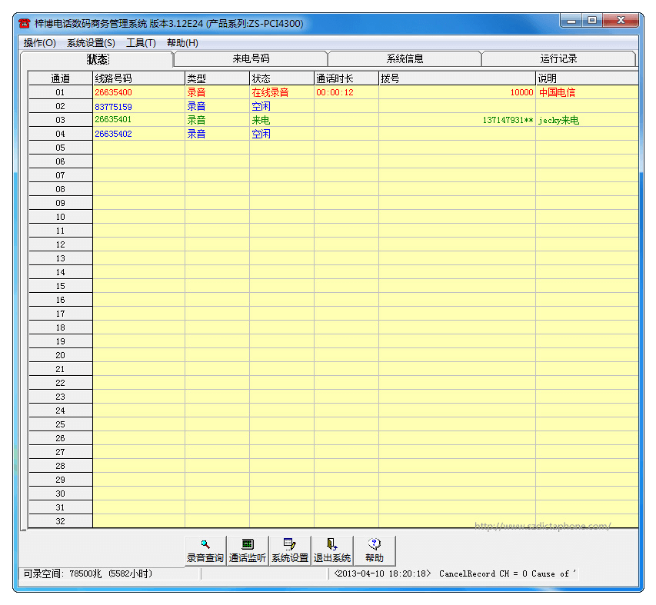Click 退出系统 exit system icon

pos(332,550)
